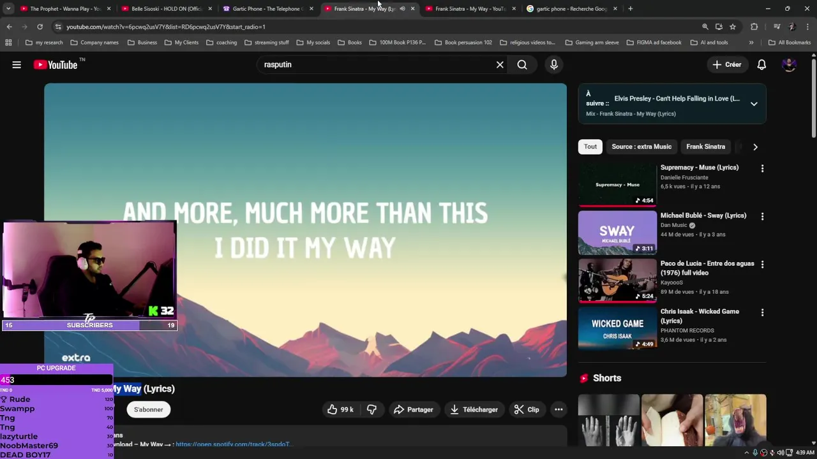817x459 pixels.
Task: Click the Télécharger download button
Action: 474,409
